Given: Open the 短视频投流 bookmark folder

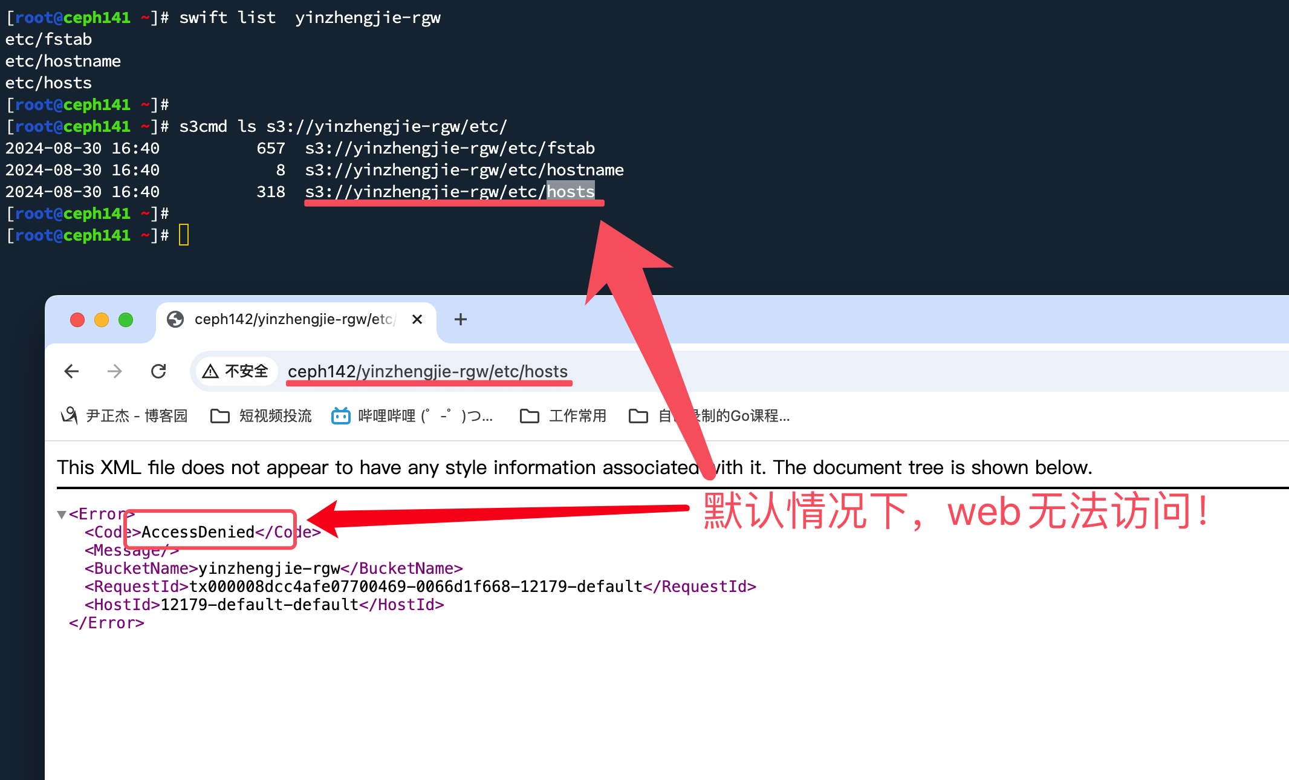Looking at the screenshot, I should tap(261, 416).
